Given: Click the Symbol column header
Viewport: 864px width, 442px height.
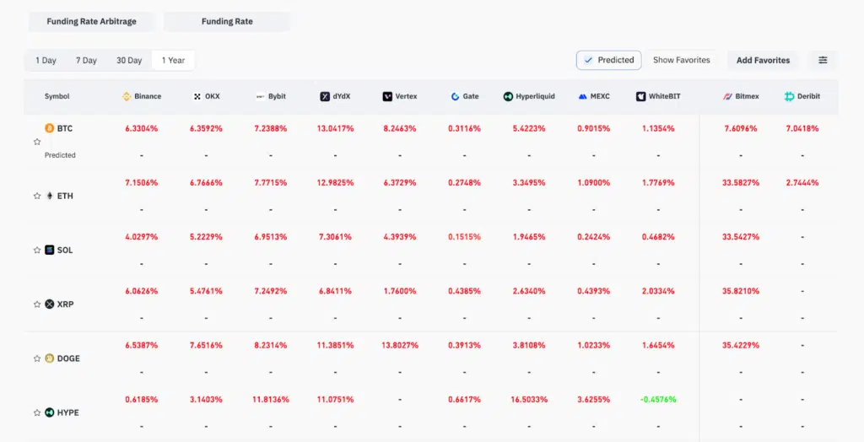Looking at the screenshot, I should click(57, 97).
